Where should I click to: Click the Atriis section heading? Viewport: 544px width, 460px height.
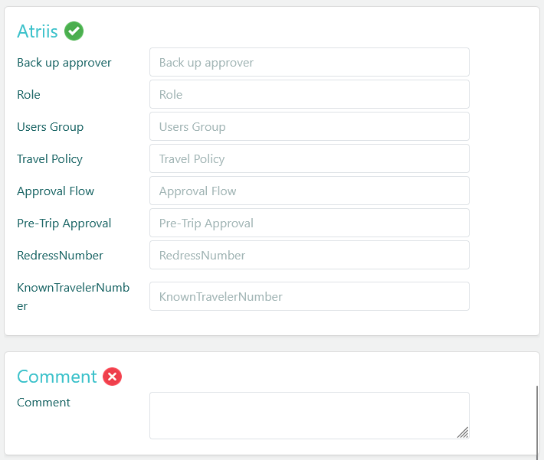point(38,31)
